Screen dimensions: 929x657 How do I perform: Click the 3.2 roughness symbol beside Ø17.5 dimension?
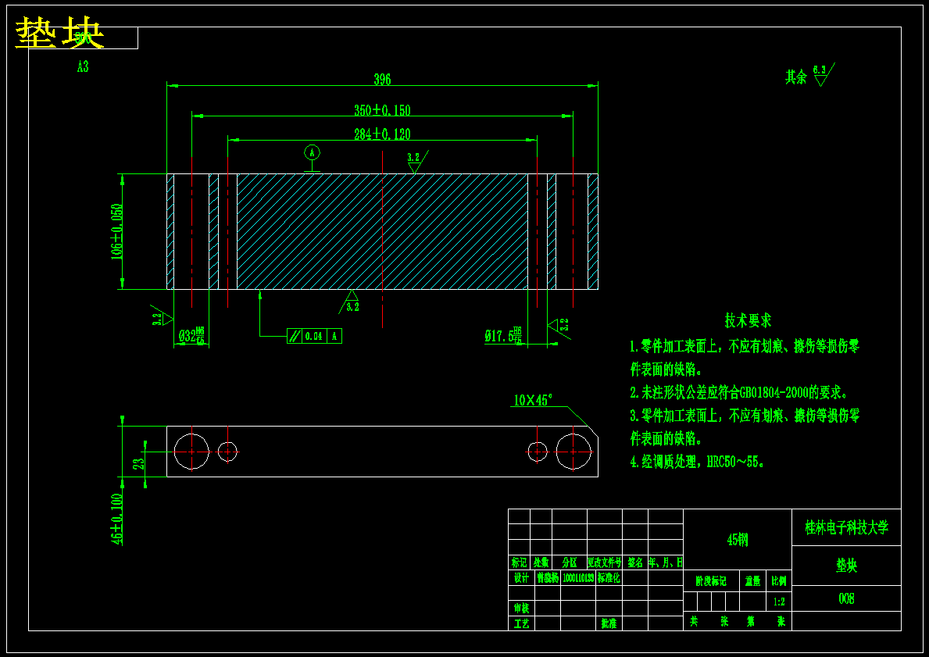coord(558,326)
